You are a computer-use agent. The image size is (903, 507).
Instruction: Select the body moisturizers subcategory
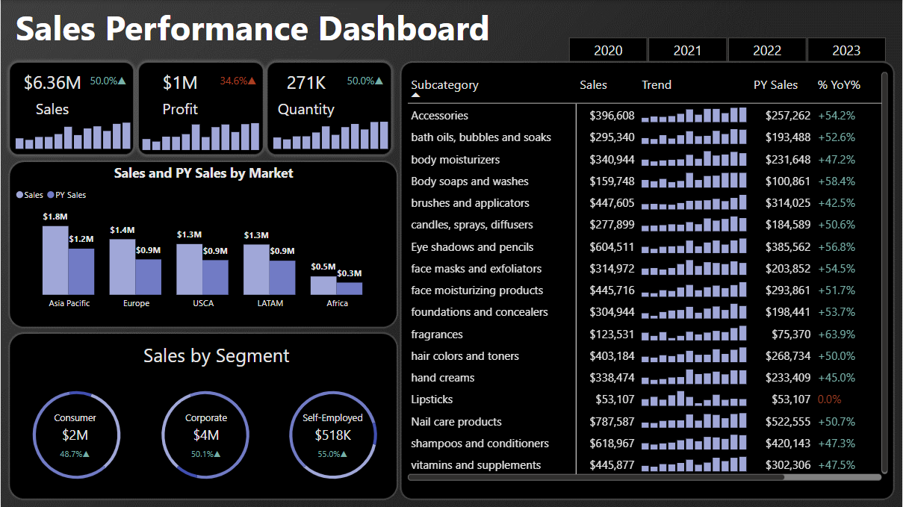(x=456, y=160)
